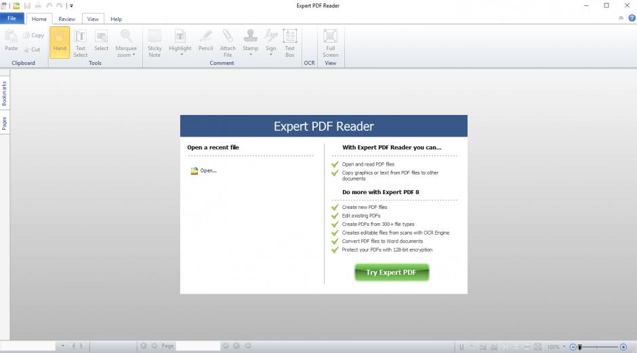Select the Hand tool
The image size is (637, 353).
[60, 42]
